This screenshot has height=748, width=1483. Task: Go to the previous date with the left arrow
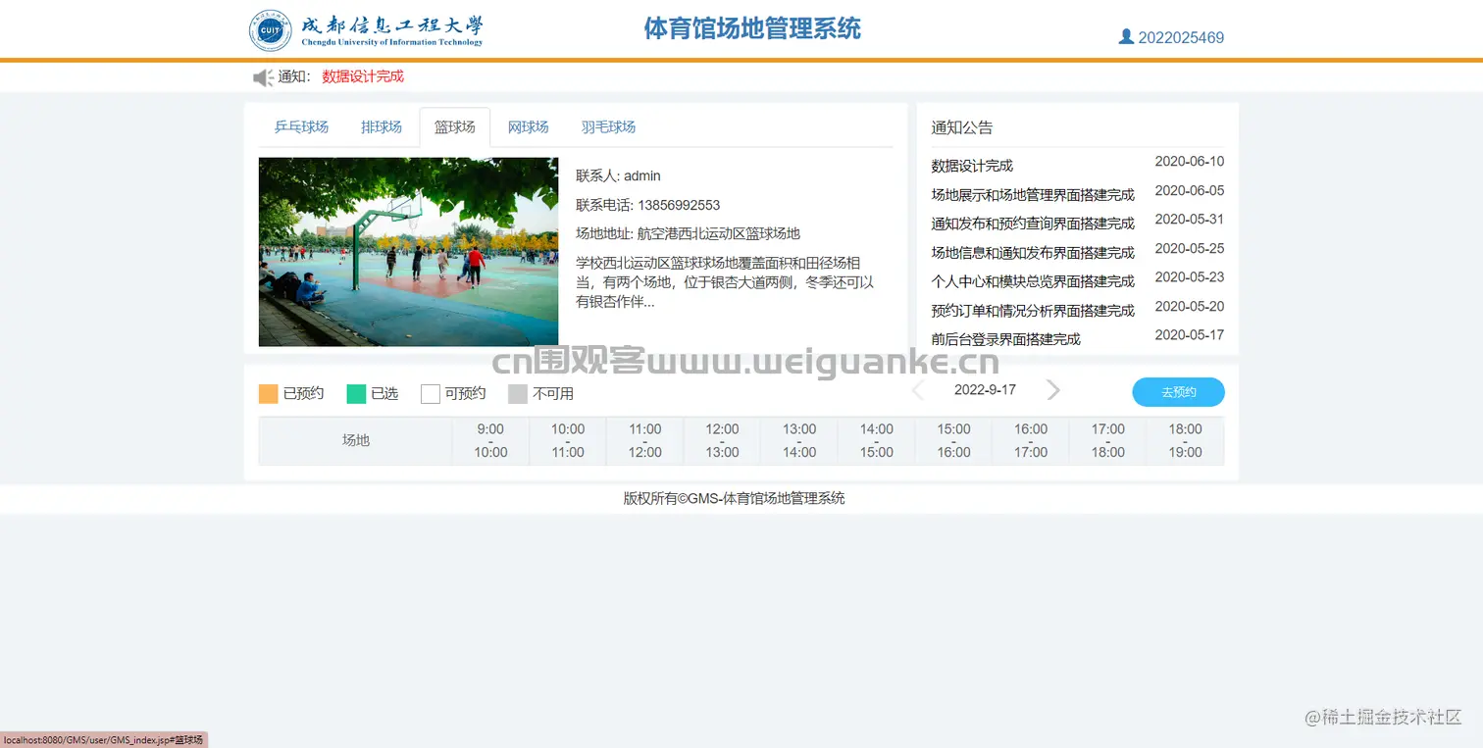tap(918, 390)
